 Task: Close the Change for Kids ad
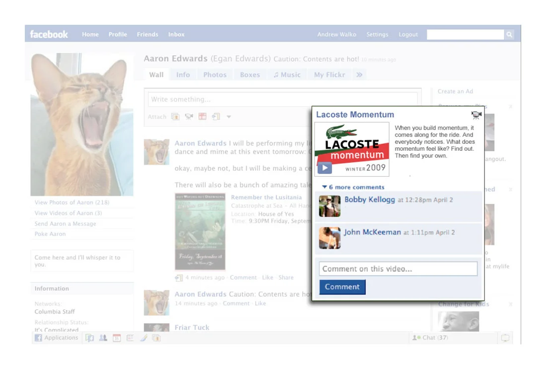click(510, 305)
